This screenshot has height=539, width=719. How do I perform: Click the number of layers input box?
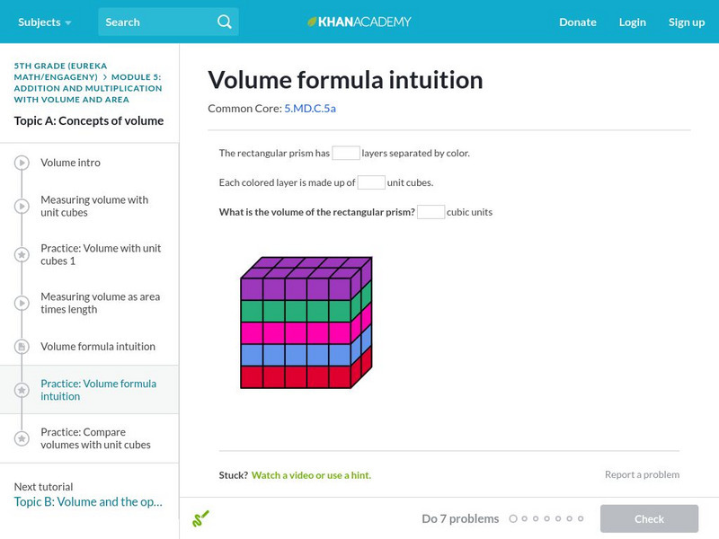point(346,153)
